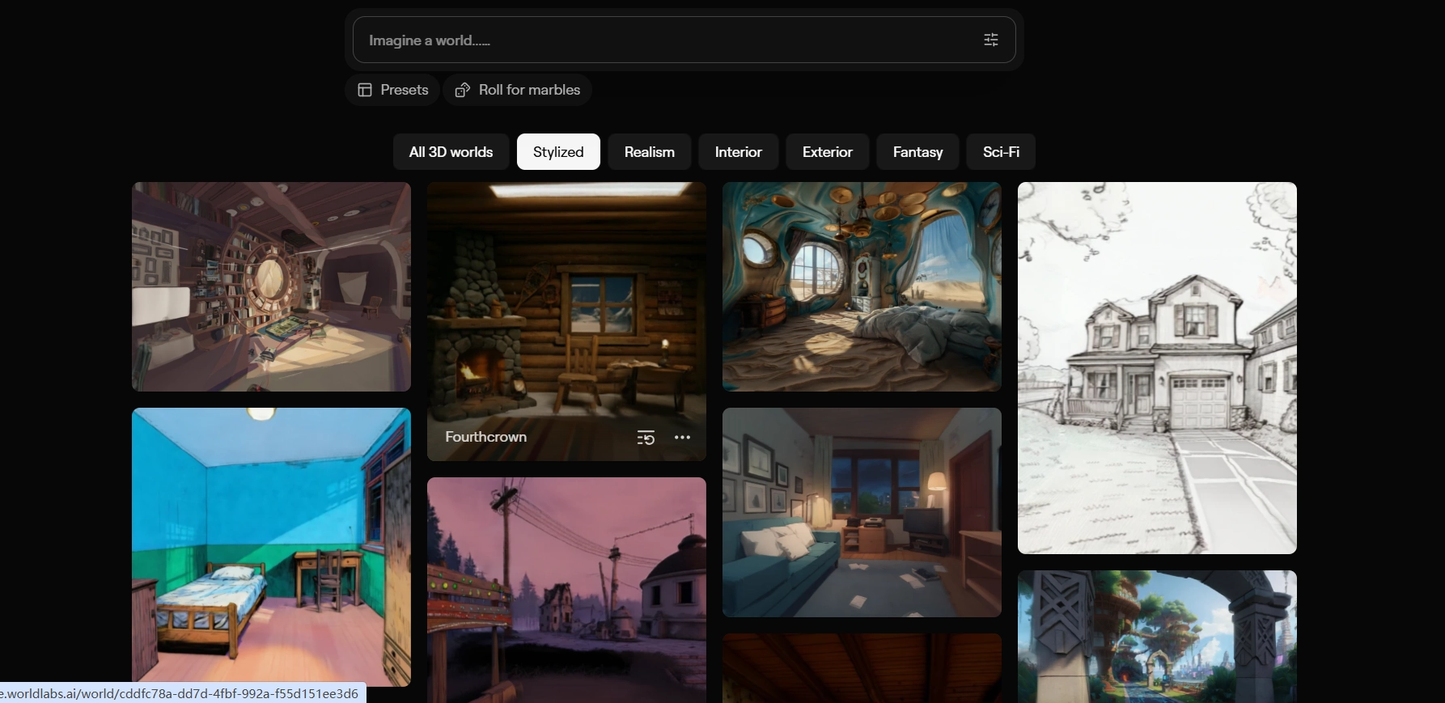Click the Presets layout icon
1445x703 pixels.
click(x=365, y=90)
